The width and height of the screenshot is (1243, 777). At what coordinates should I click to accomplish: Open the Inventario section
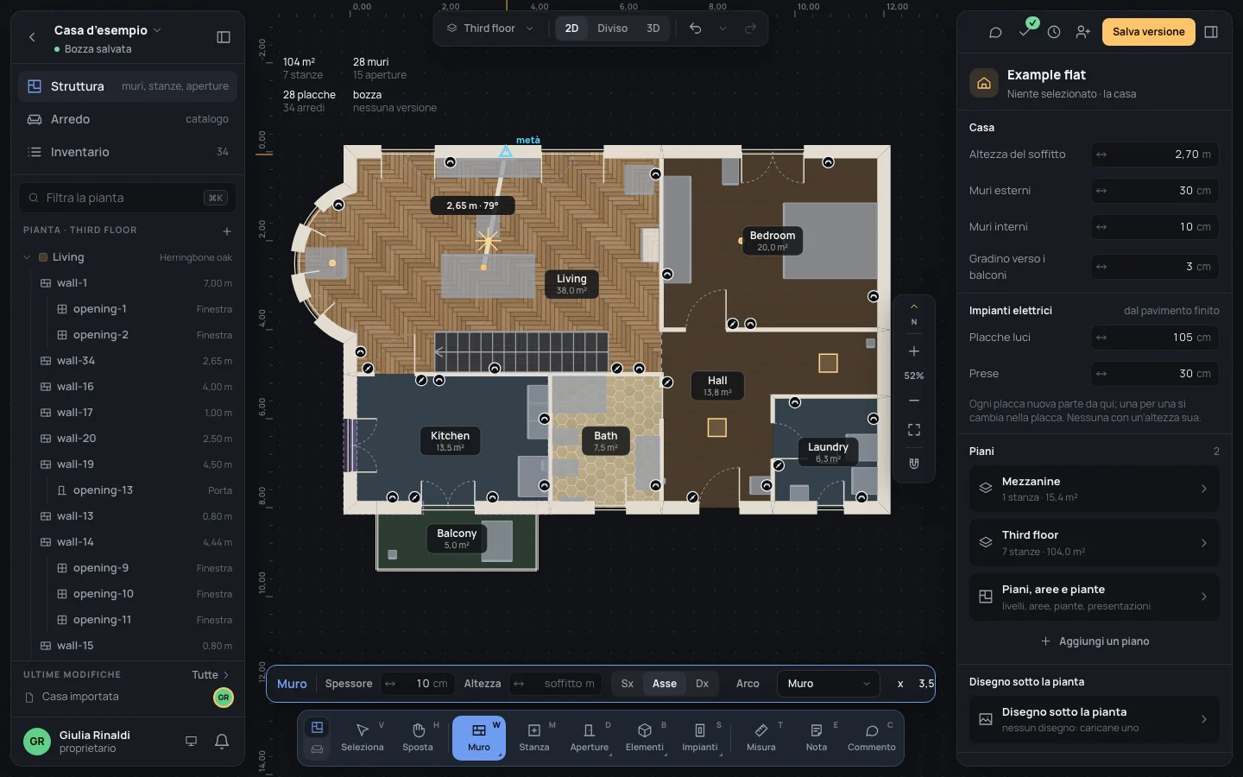[128, 152]
